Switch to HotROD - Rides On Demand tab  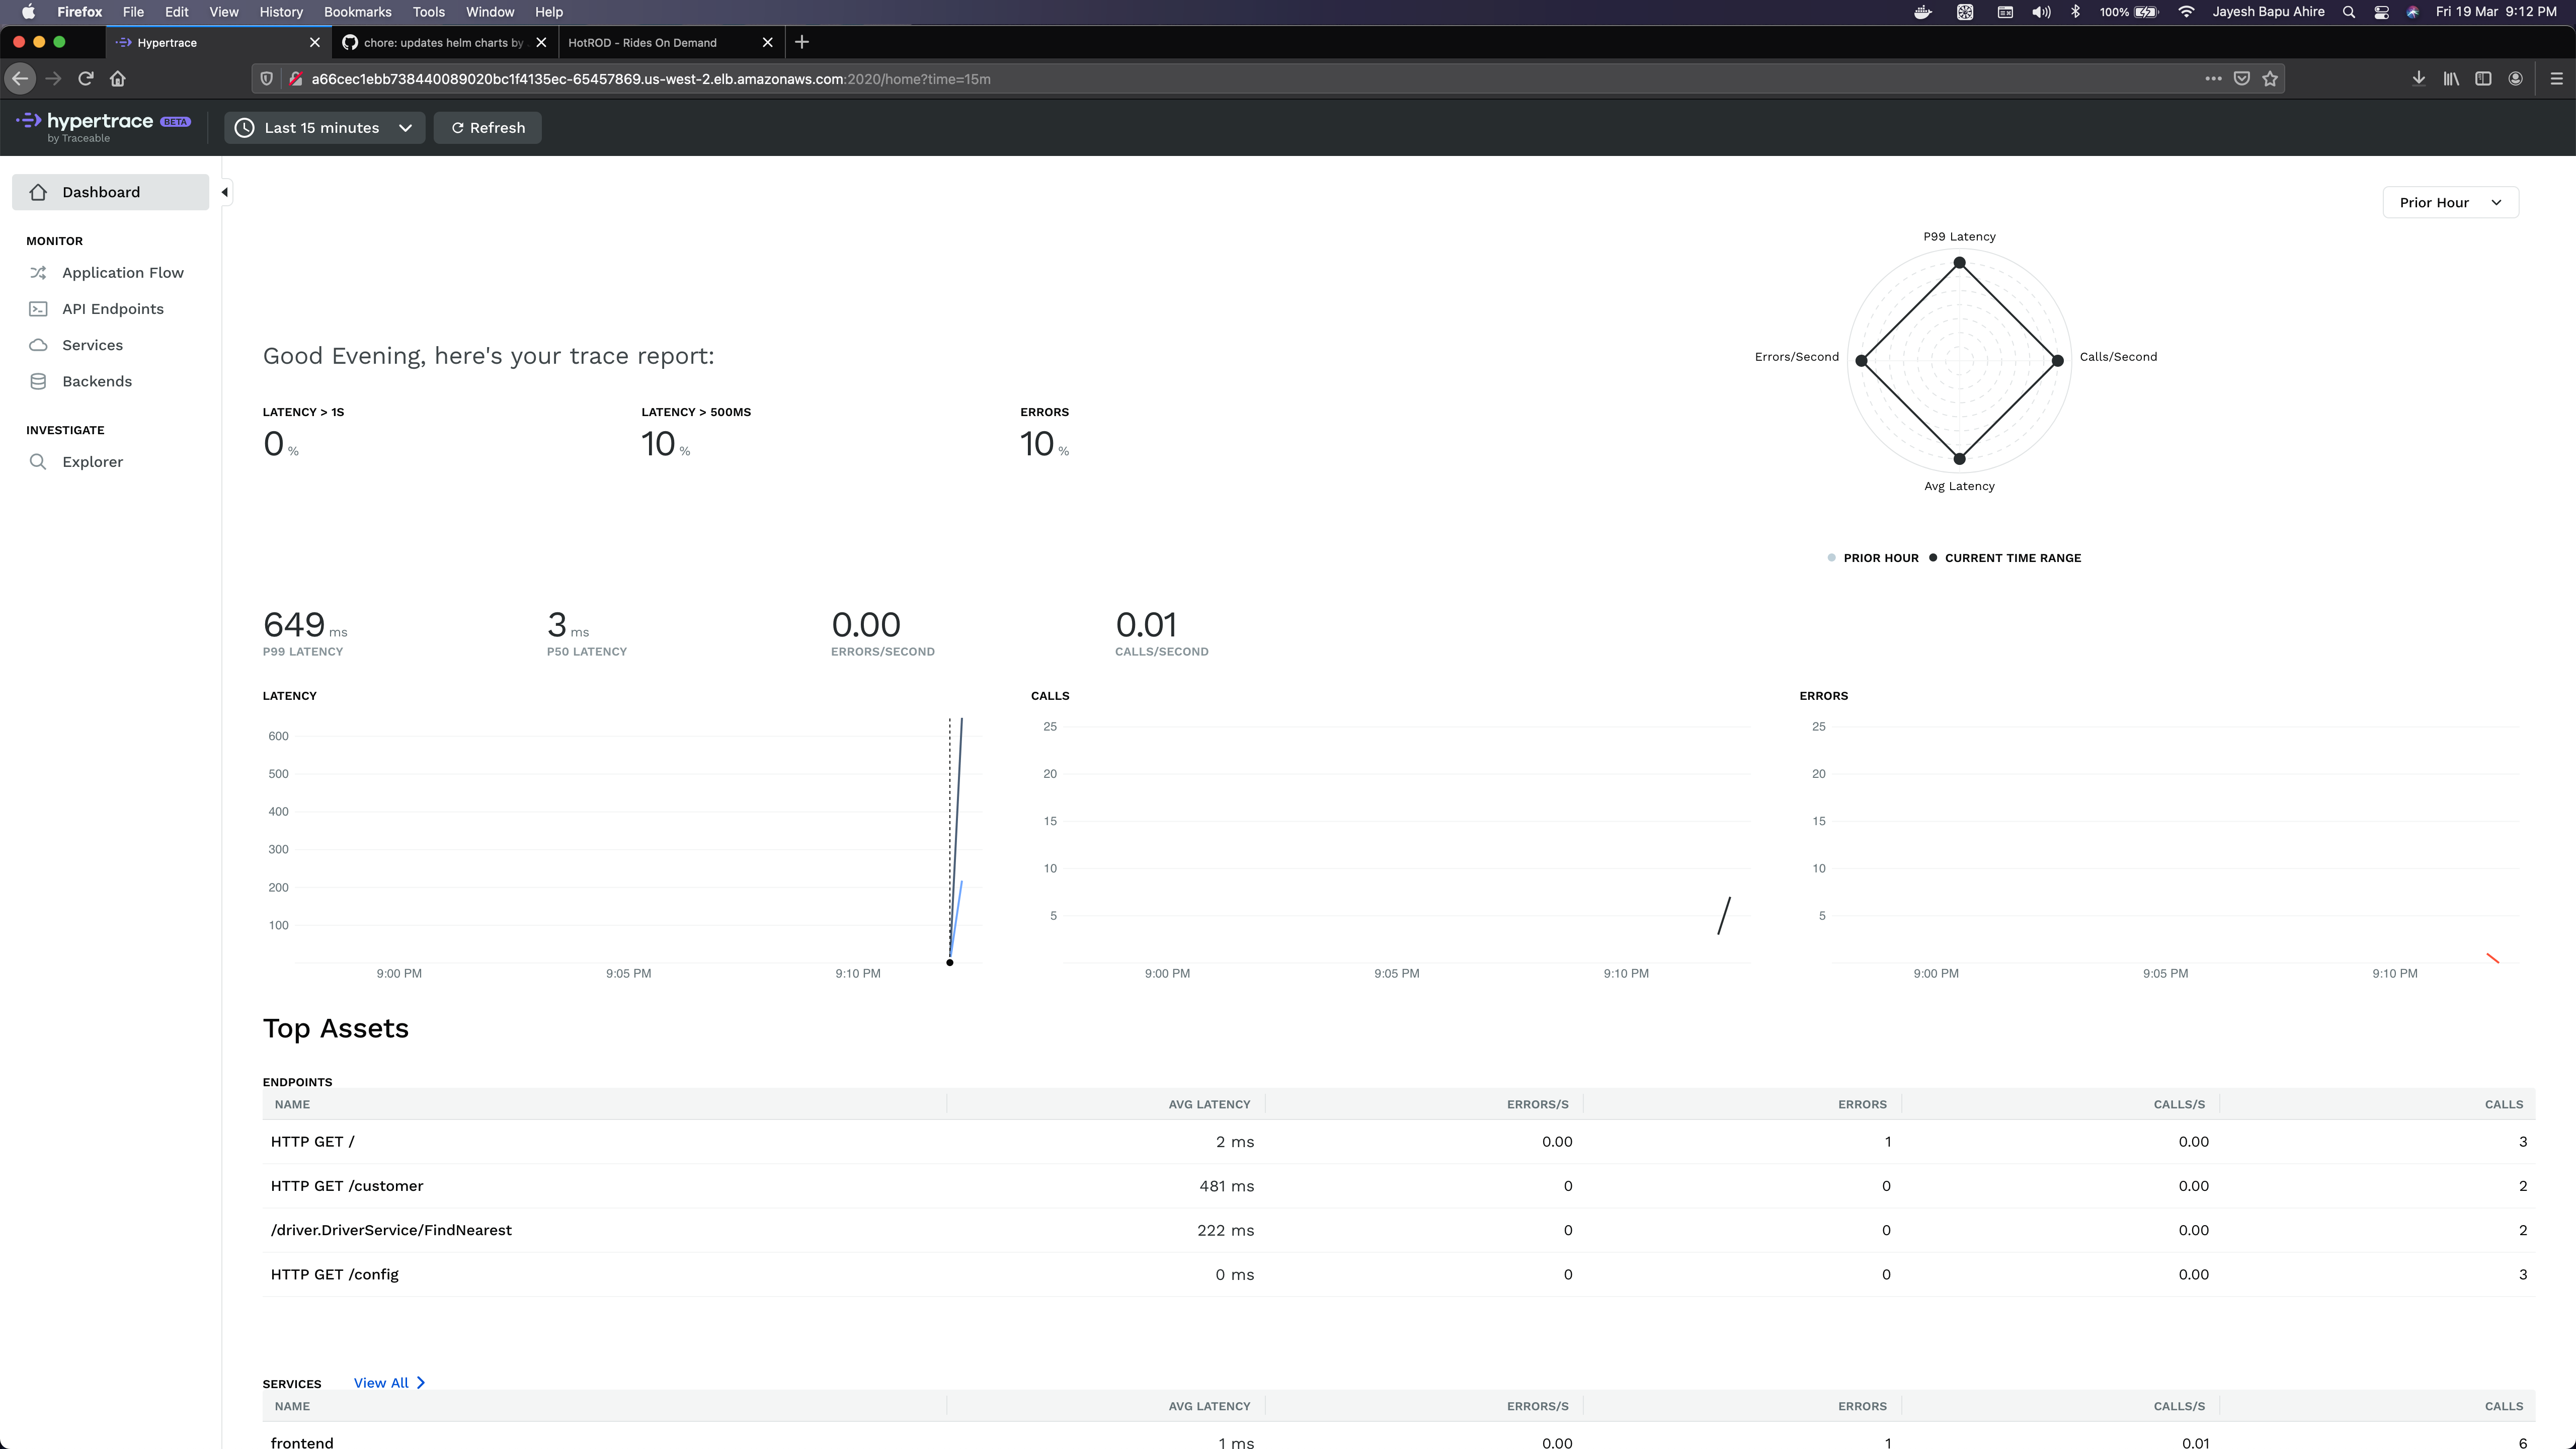point(642,42)
